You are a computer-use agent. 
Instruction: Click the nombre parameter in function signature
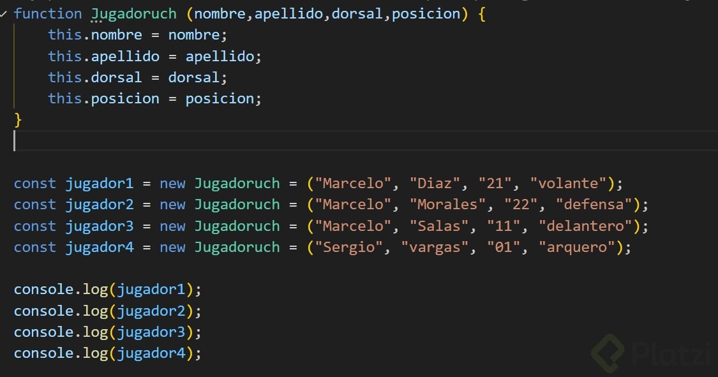[x=220, y=14]
